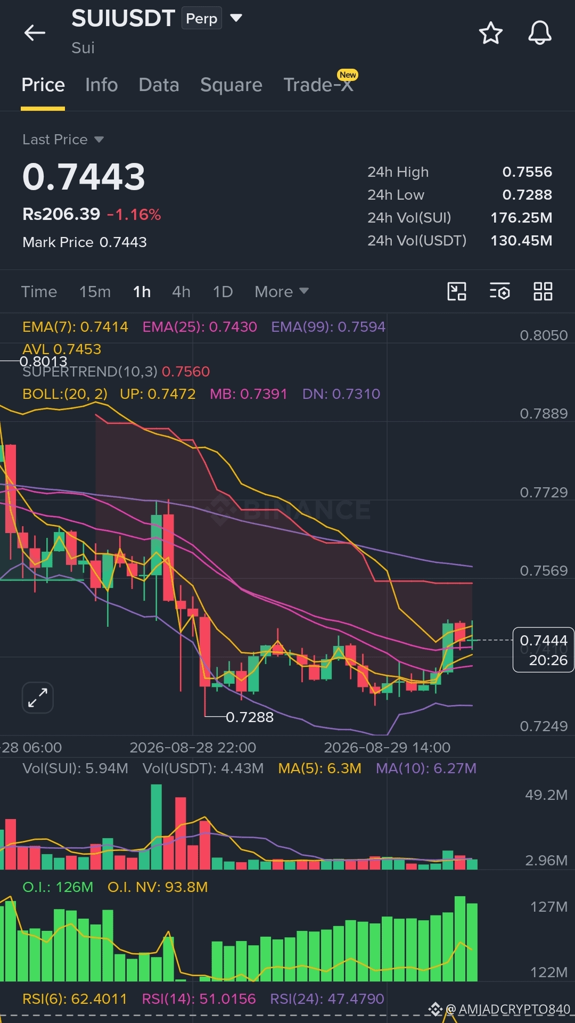Tap the Bollinger DN: 0.7310 value
Viewport: 575px width, 1023px height.
pyautogui.click(x=341, y=394)
